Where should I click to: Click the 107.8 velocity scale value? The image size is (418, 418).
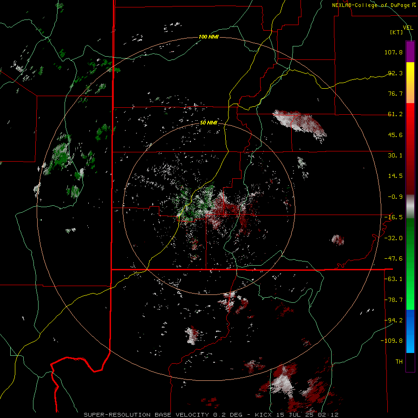(393, 52)
